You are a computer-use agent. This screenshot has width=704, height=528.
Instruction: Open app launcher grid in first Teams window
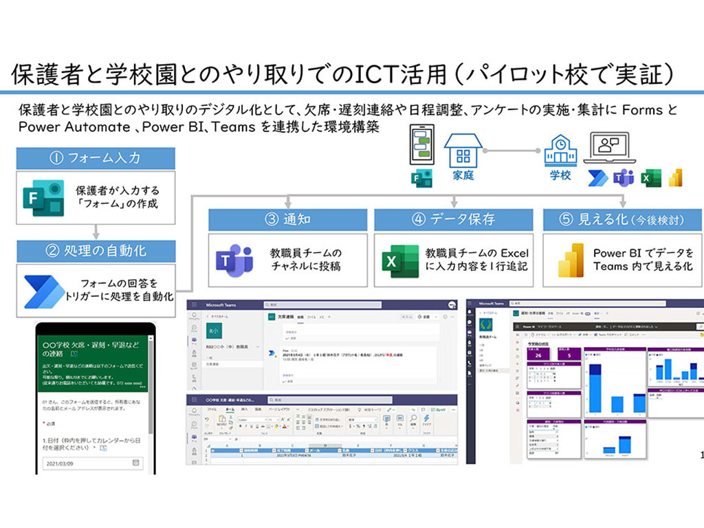coord(194,305)
